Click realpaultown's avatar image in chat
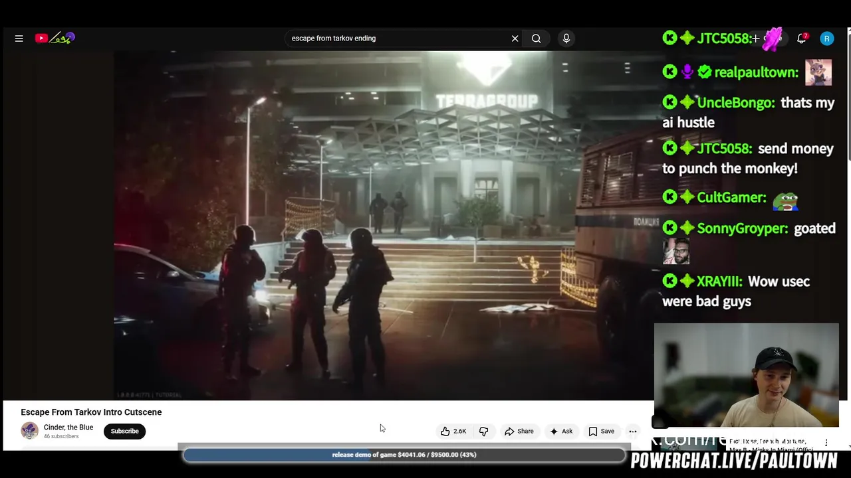 click(x=818, y=72)
